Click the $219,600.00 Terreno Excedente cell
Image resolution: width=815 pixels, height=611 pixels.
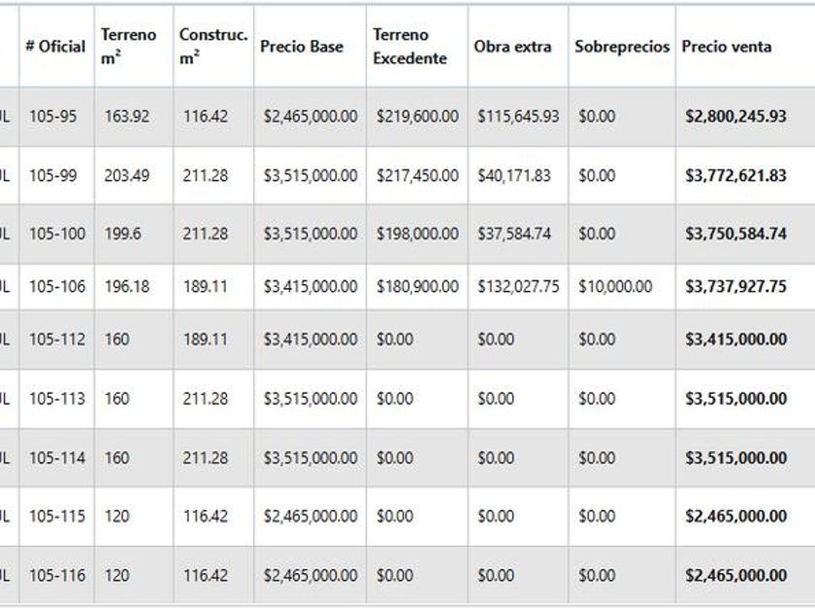(417, 116)
